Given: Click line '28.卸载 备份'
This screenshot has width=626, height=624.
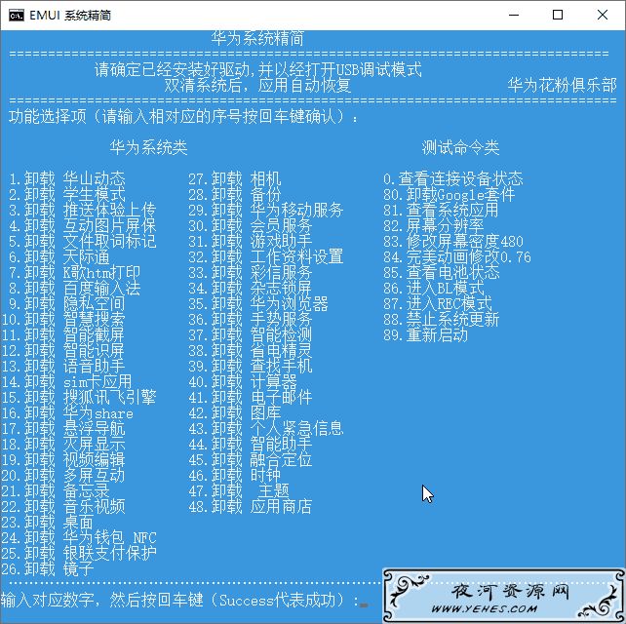Looking at the screenshot, I should click(x=235, y=194).
